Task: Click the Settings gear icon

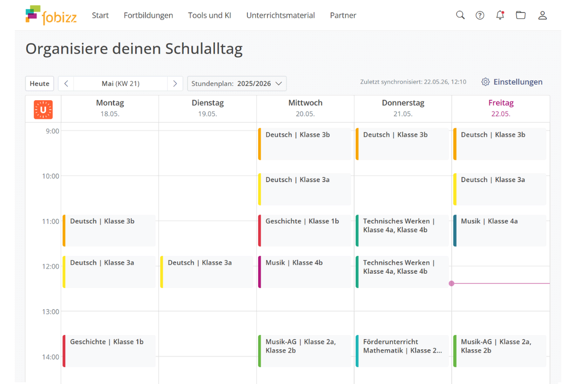Action: pos(486,82)
